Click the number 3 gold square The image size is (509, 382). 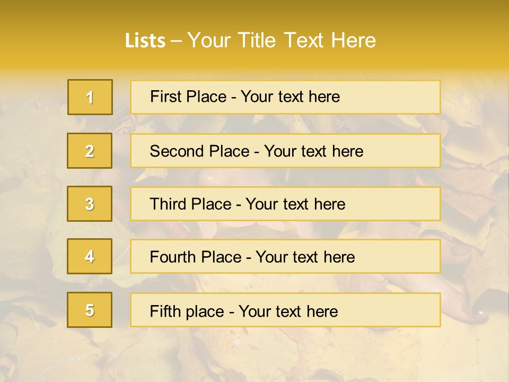pyautogui.click(x=90, y=204)
